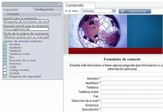Click the Asunto para la recepción field
163x112 pixels.
point(26,21)
